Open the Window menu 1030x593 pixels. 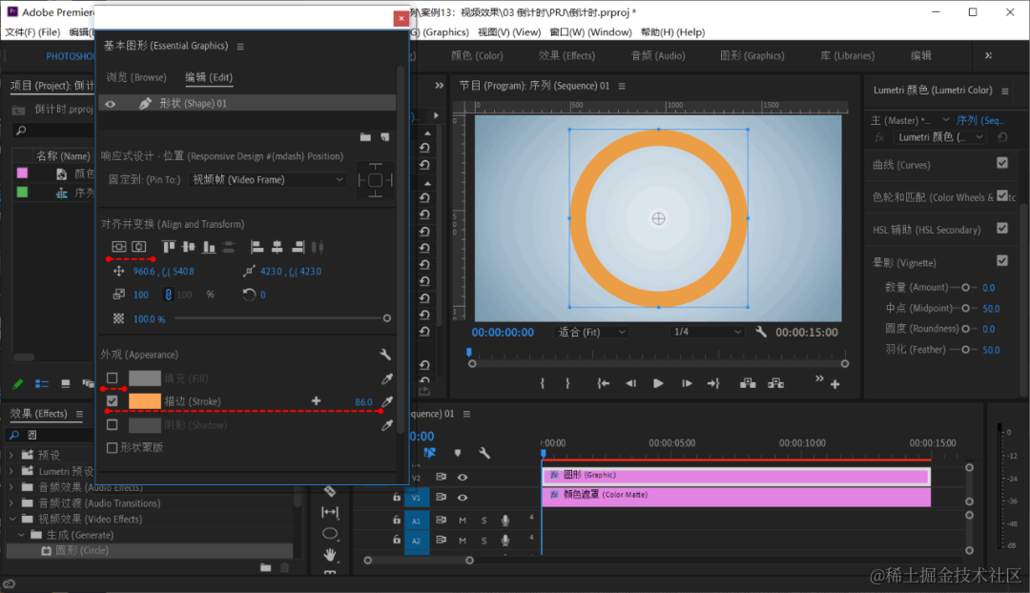590,31
